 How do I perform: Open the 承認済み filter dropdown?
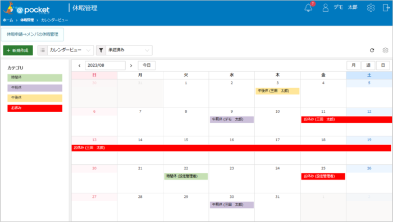point(129,50)
